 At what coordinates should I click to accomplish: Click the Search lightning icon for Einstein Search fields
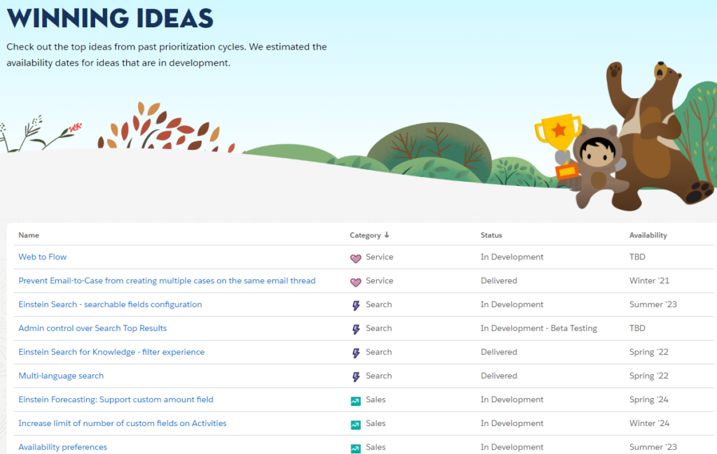pyautogui.click(x=356, y=304)
